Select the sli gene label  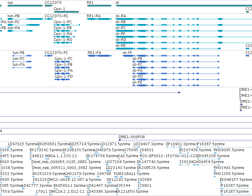pyautogui.click(x=117, y=3)
